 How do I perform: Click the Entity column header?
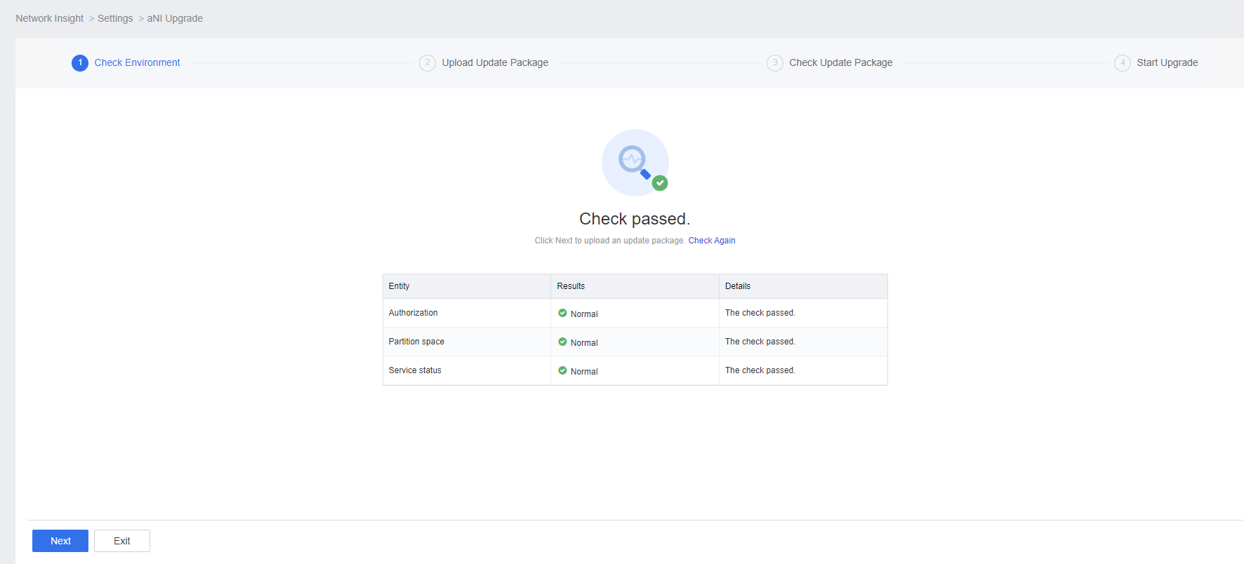pyautogui.click(x=399, y=286)
